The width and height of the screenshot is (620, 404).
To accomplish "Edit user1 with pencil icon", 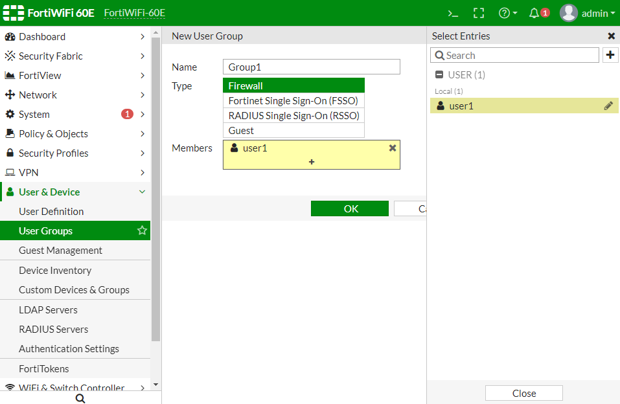I will 608,106.
